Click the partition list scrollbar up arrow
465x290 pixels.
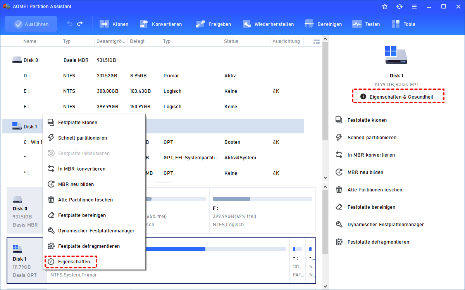(x=325, y=39)
